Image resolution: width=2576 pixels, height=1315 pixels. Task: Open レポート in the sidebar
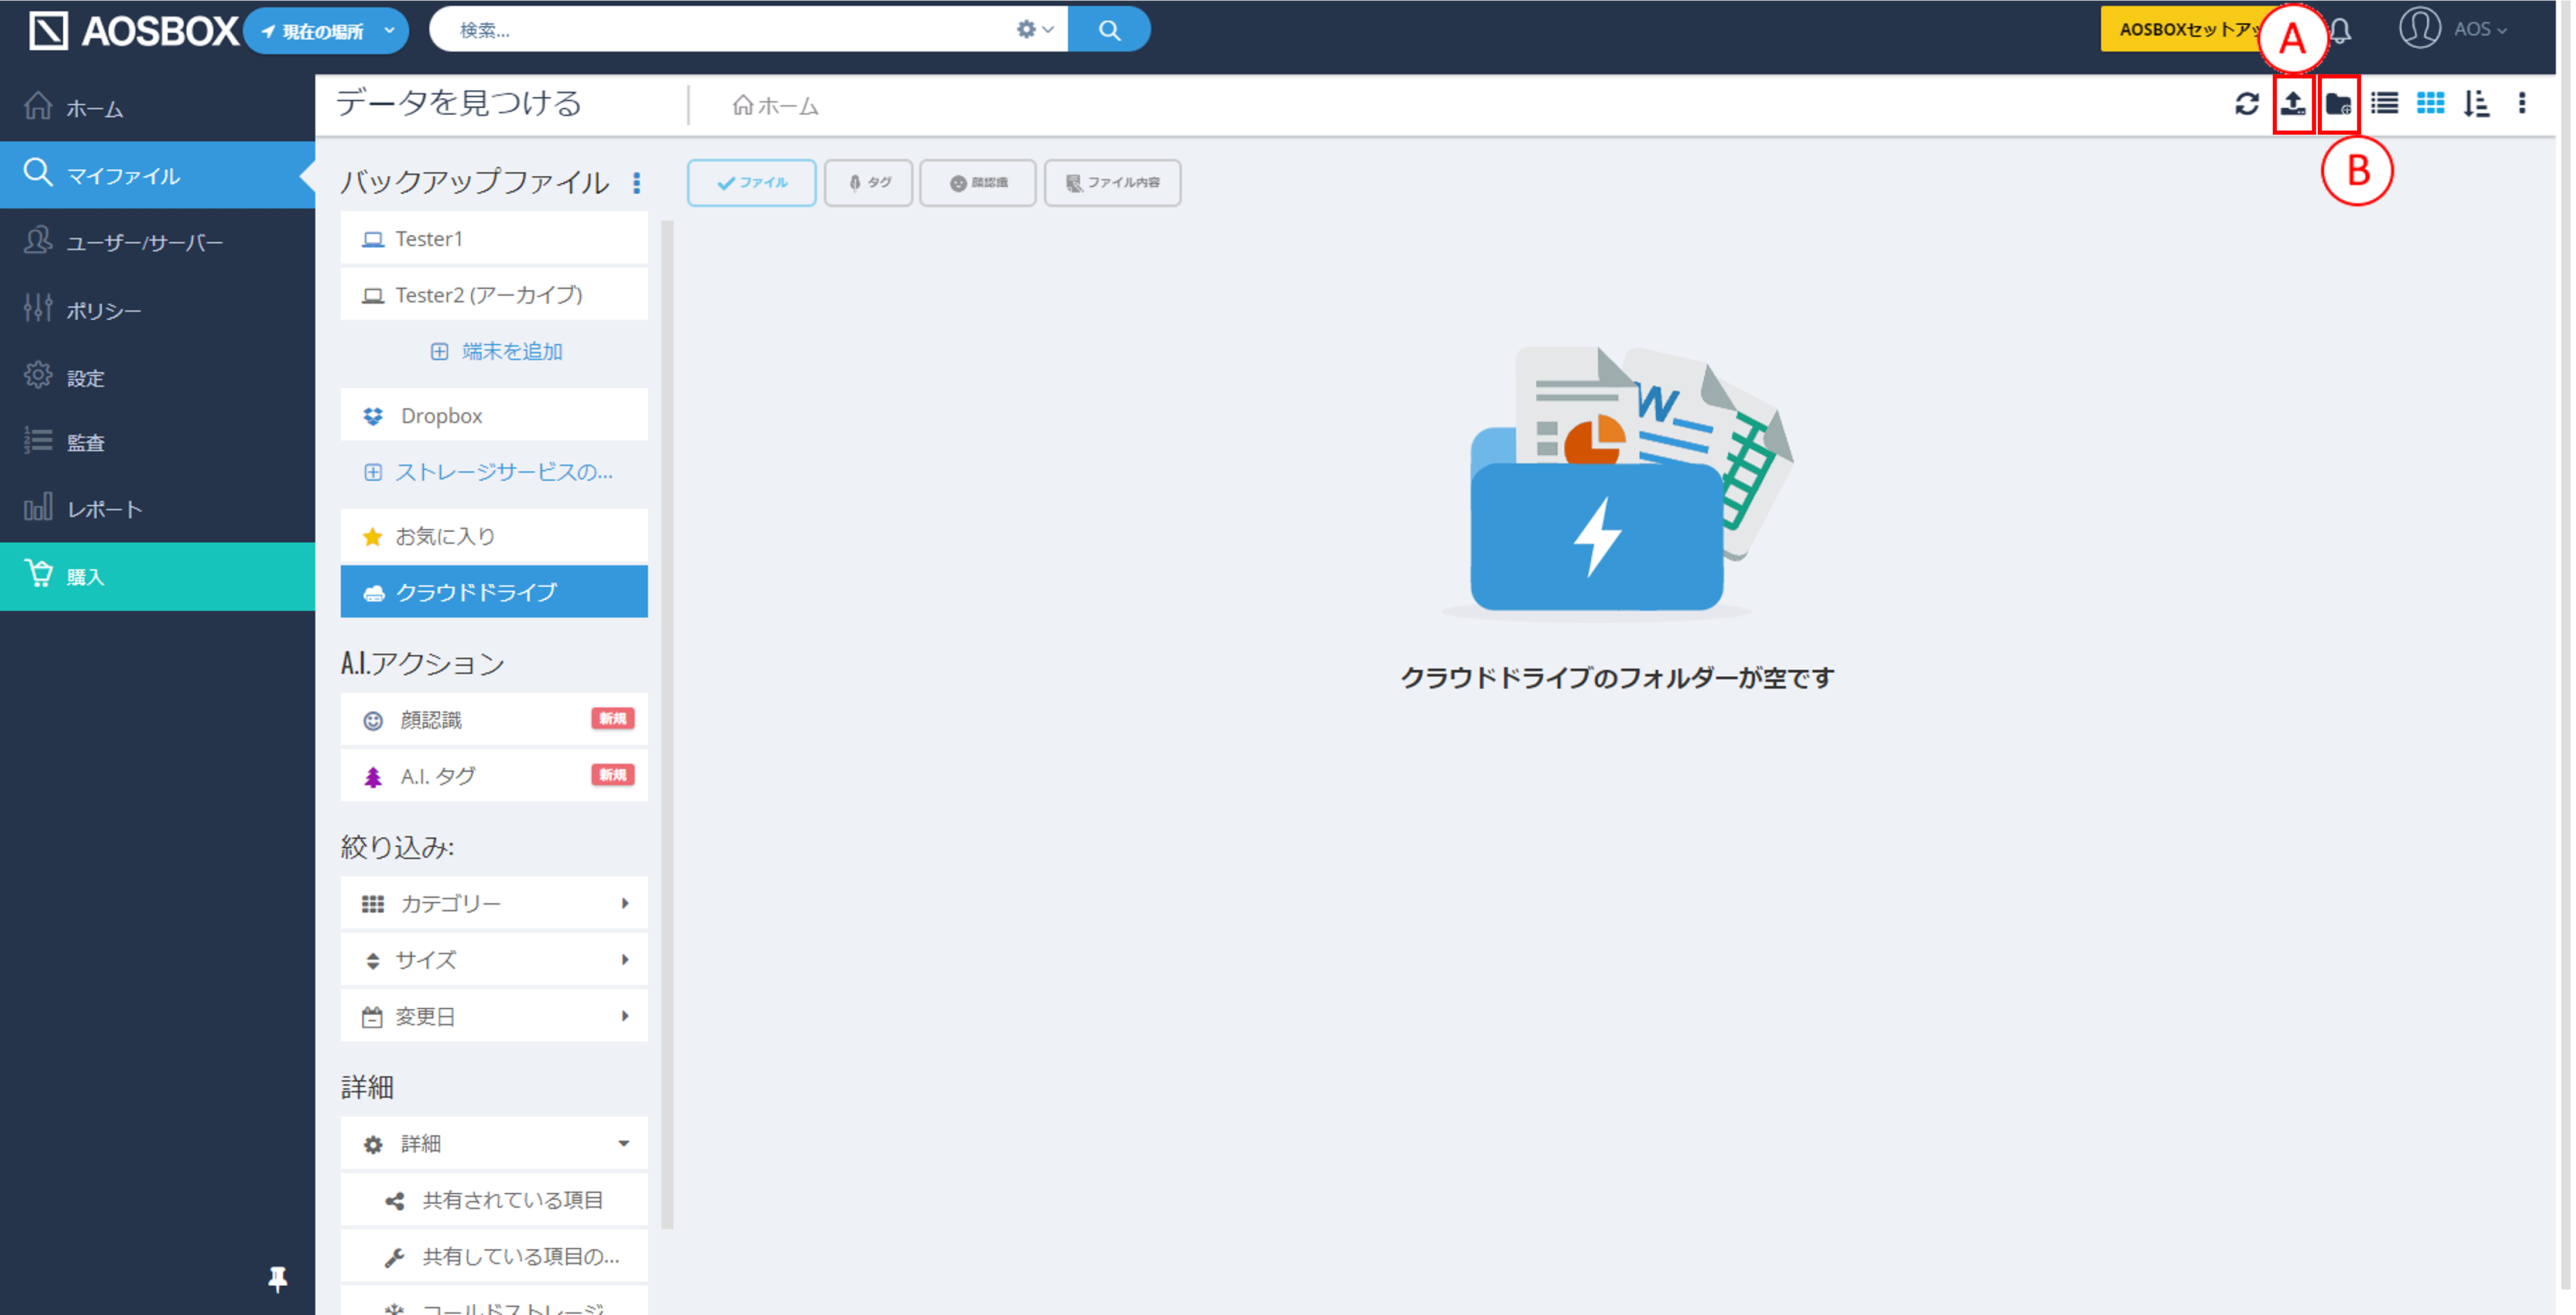(157, 509)
